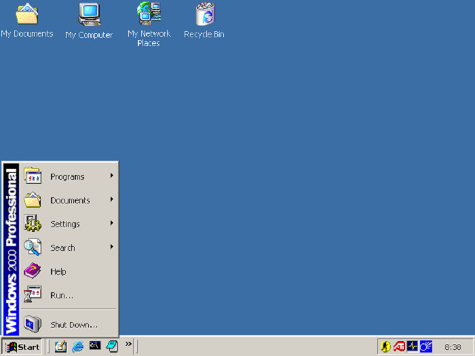Choose Shut Down... in Start menu
The image size is (475, 356).
(73, 325)
